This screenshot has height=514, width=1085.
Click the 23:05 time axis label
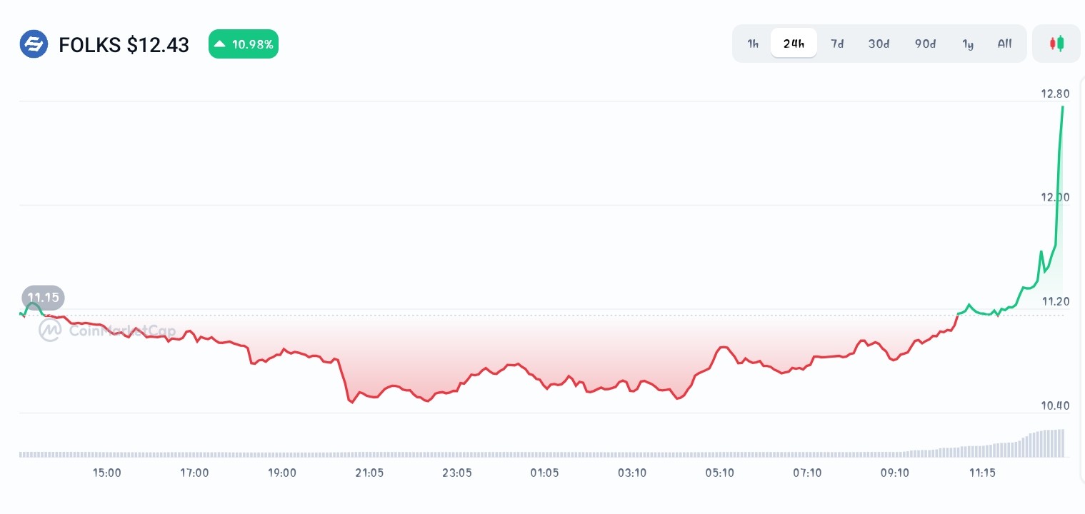457,473
